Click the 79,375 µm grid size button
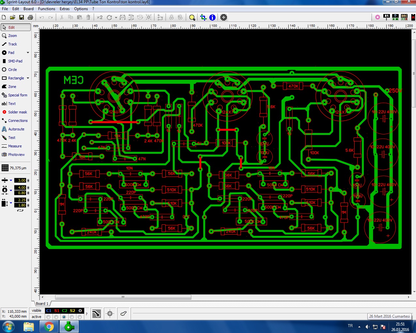This screenshot has height=333, width=416. tap(14, 168)
